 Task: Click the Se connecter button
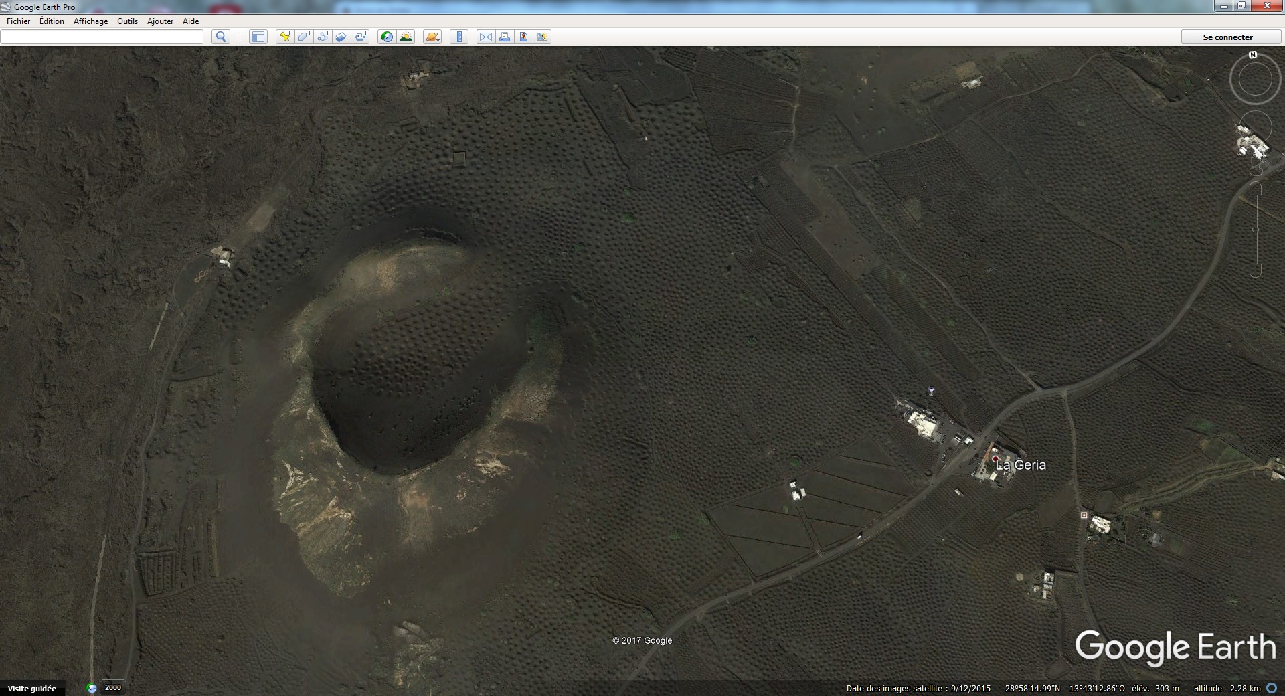[1227, 37]
